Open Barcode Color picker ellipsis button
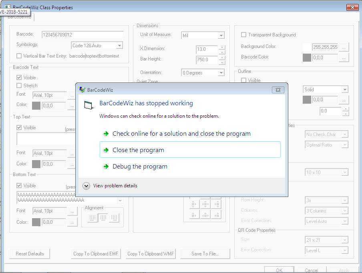Image resolution: width=362 pixels, height=273 pixels. (x=344, y=58)
